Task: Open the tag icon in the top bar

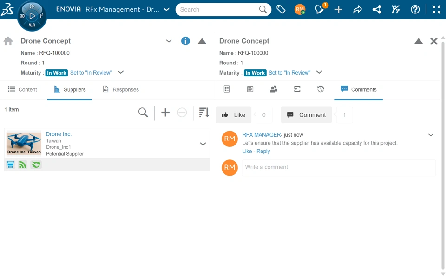Action: 281,9
